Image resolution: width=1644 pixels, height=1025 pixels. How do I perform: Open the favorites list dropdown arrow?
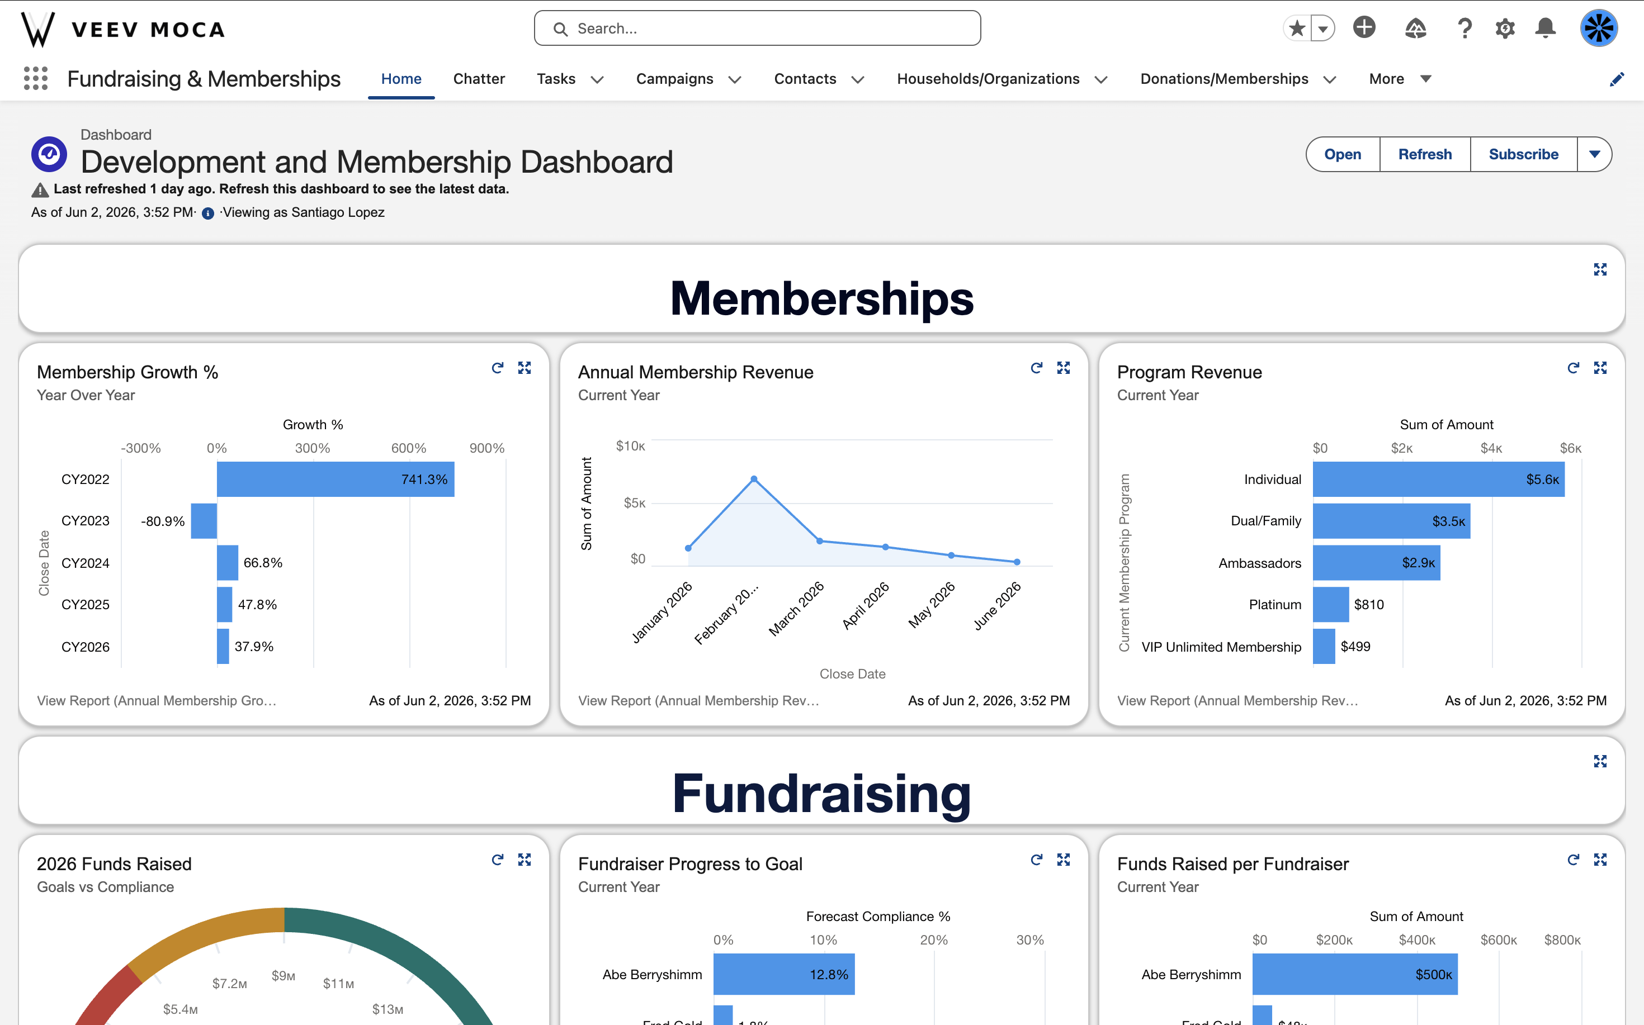(x=1322, y=29)
